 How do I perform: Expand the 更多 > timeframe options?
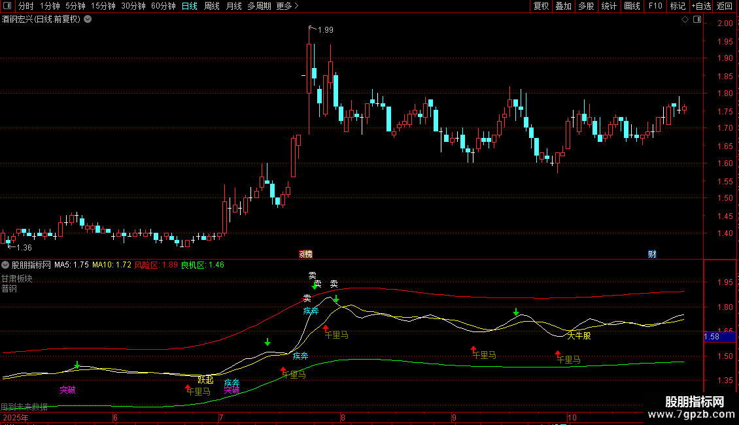[287, 6]
